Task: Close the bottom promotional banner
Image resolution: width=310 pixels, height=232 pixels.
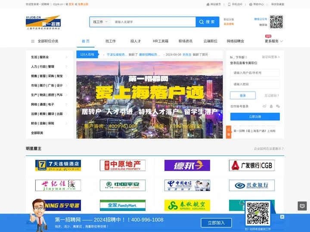Action: tap(282, 217)
